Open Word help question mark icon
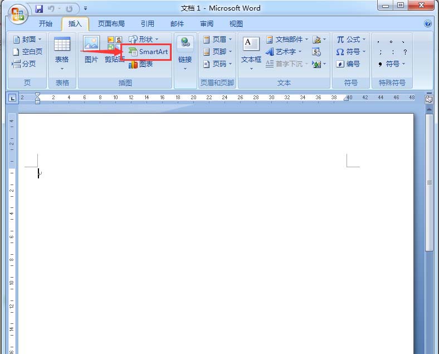439x354 pixels. [427, 23]
